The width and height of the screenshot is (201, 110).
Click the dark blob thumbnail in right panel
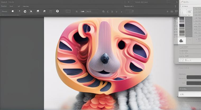pyautogui.click(x=182, y=41)
